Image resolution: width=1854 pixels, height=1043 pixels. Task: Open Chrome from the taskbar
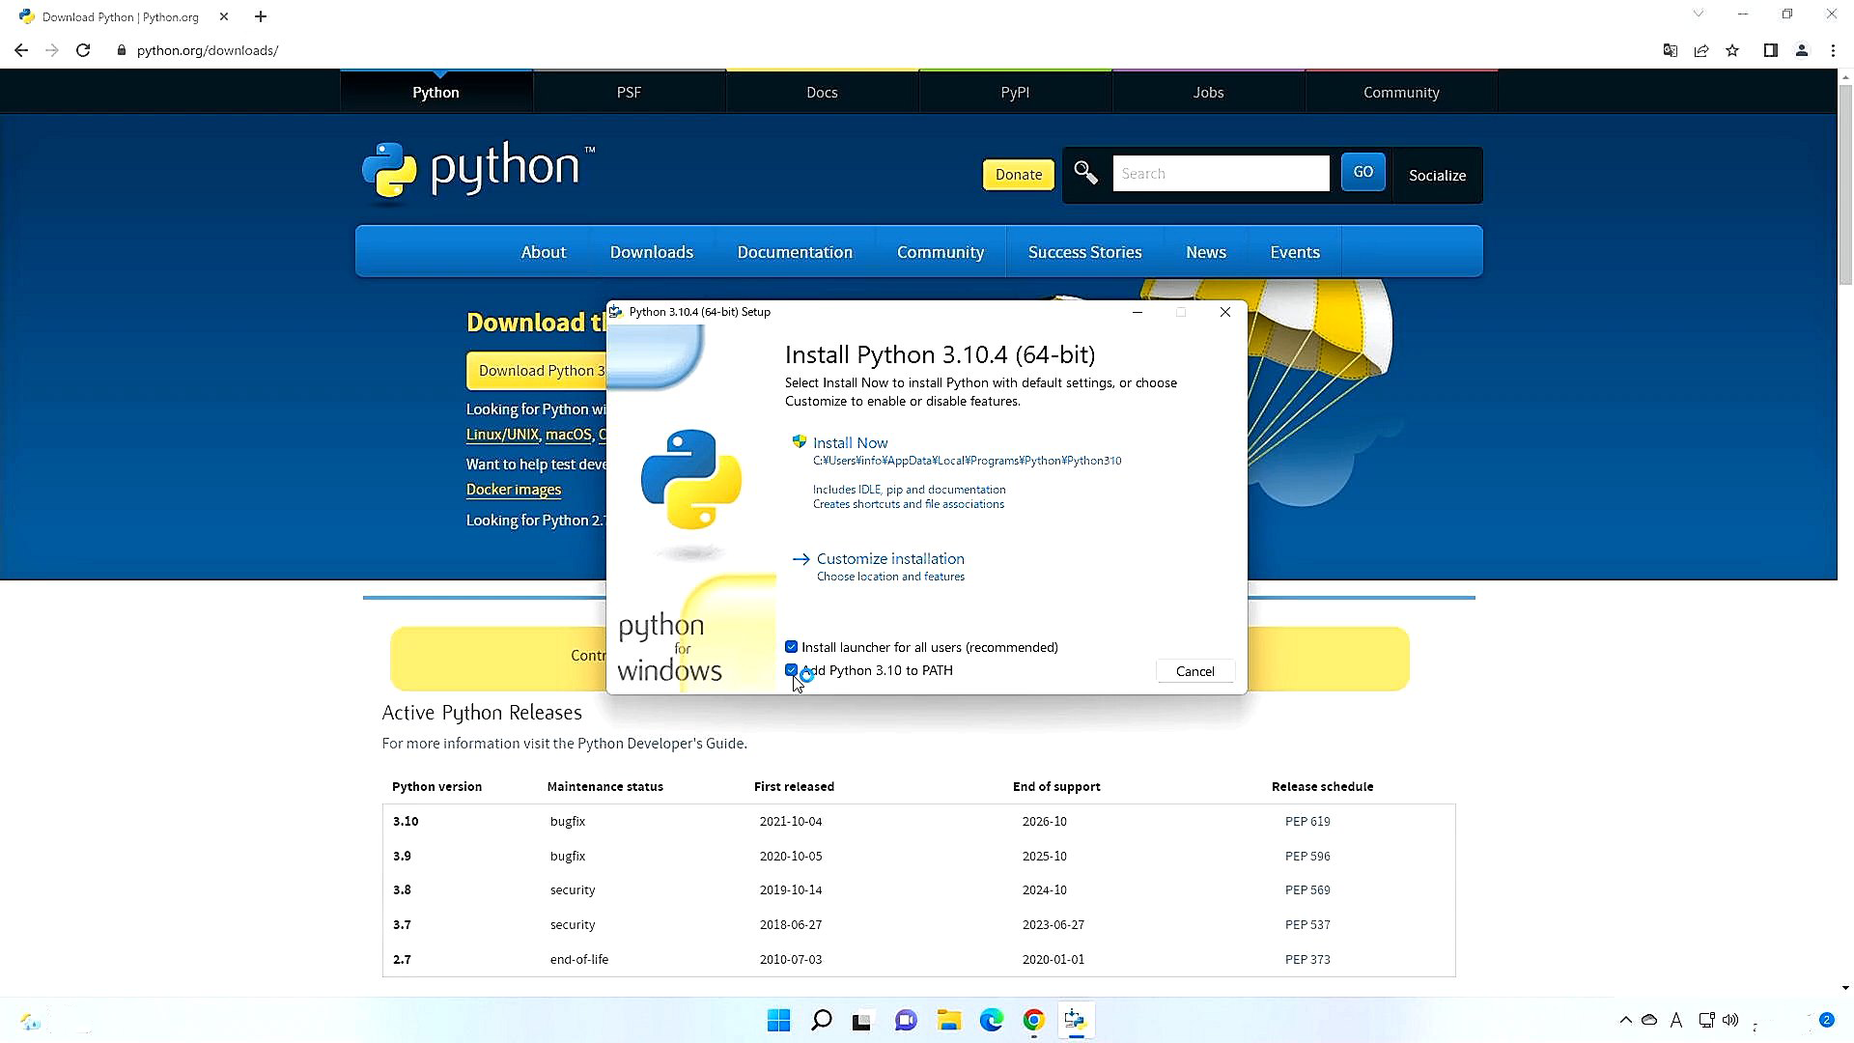[x=1033, y=1020]
